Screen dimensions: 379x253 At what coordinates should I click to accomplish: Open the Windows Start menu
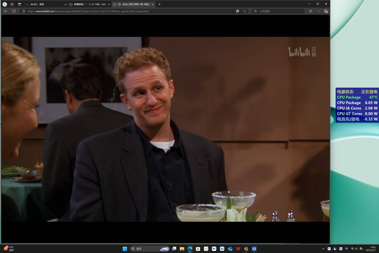click(125, 249)
